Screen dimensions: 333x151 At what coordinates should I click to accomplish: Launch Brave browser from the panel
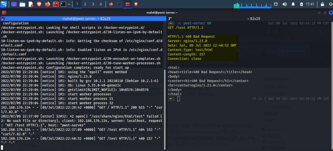pos(39,4)
